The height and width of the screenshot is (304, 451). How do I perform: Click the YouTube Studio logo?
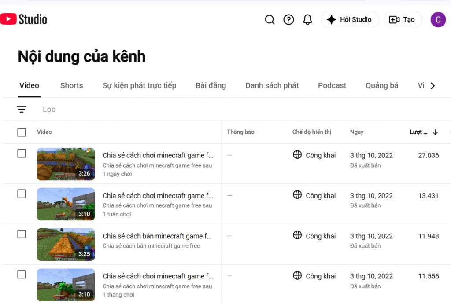point(24,19)
